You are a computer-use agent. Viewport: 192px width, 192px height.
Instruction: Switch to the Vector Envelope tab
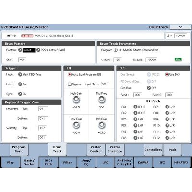click(x=115, y=149)
